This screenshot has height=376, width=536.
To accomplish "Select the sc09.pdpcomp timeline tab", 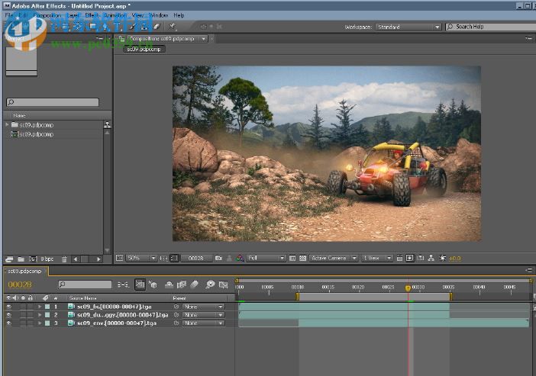I will click(23, 272).
